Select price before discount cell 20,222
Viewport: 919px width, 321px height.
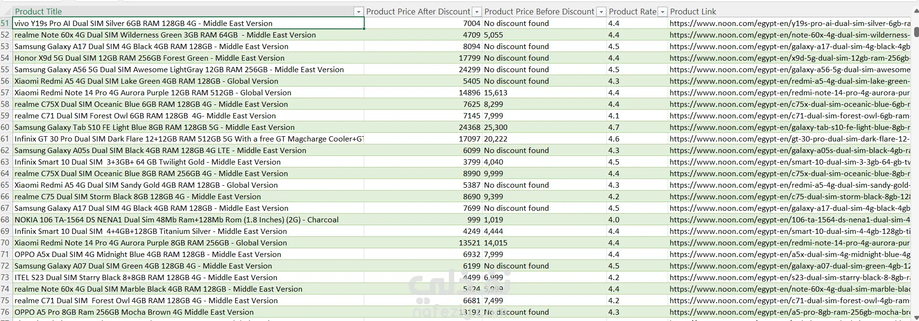(544, 139)
